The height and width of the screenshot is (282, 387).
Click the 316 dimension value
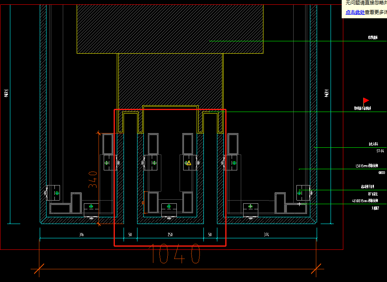click(x=81, y=235)
